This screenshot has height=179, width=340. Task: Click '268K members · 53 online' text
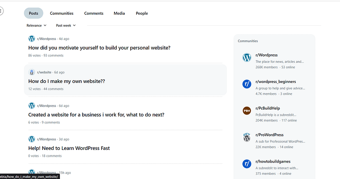coord(275,67)
